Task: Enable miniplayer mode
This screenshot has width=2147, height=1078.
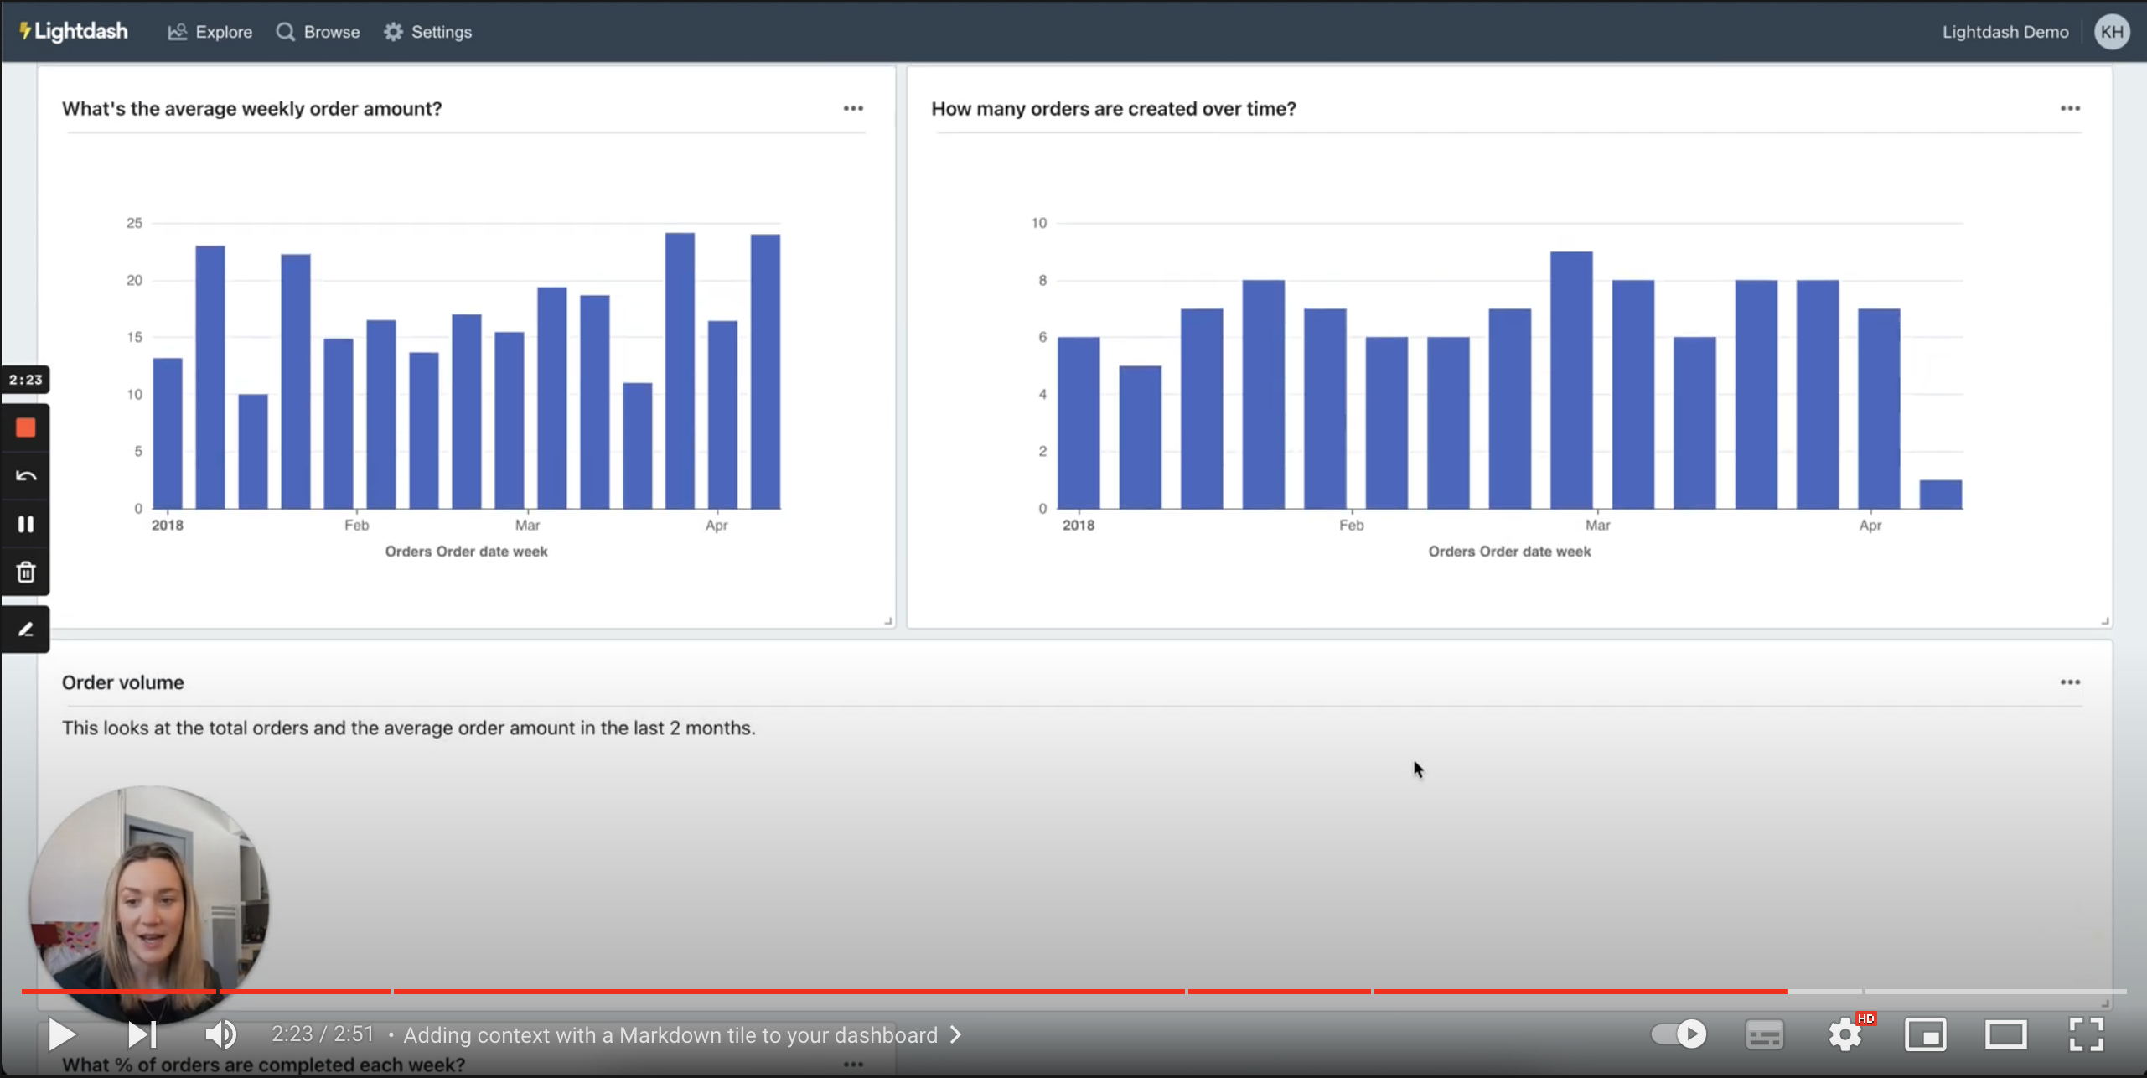Action: tap(1925, 1034)
